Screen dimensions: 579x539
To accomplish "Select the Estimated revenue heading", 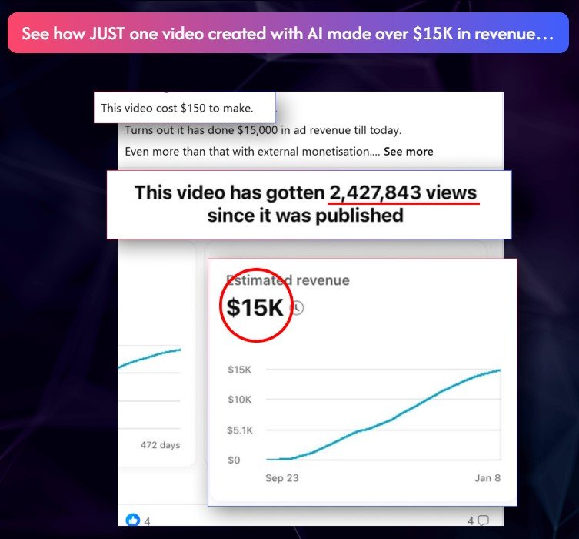I will 288,280.
